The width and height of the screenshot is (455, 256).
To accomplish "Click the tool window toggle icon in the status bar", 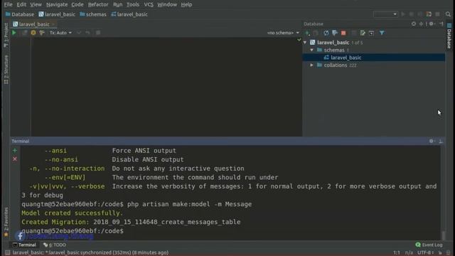I will click(x=8, y=252).
